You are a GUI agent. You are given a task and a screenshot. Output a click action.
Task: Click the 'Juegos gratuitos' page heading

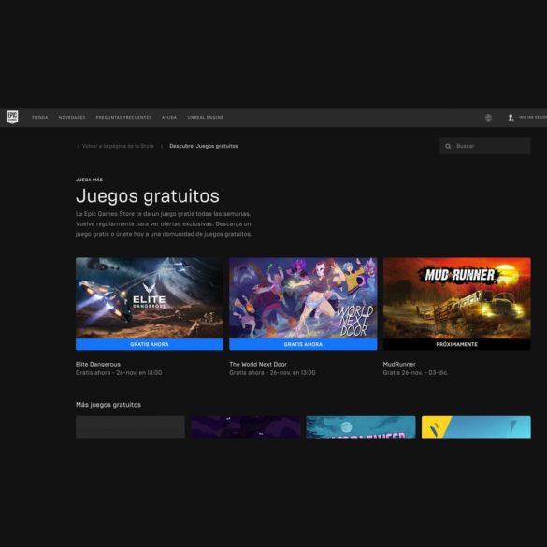(x=148, y=196)
